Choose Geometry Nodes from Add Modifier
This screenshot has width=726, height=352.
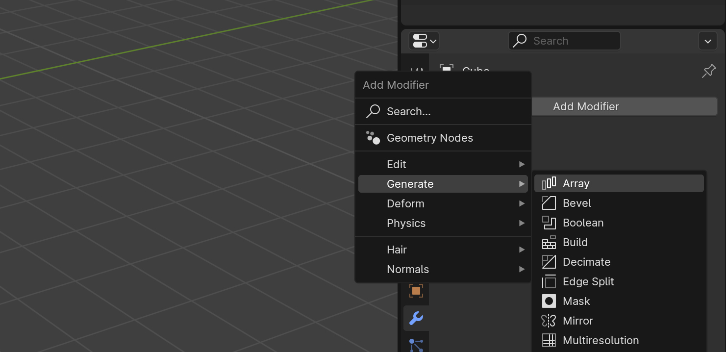tap(443, 138)
